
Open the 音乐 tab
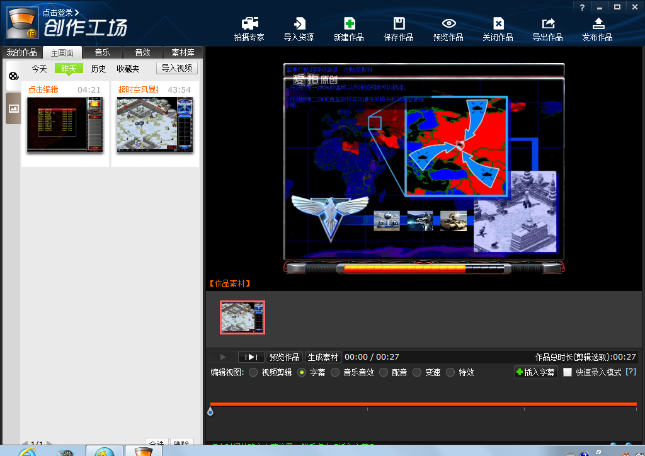[102, 52]
